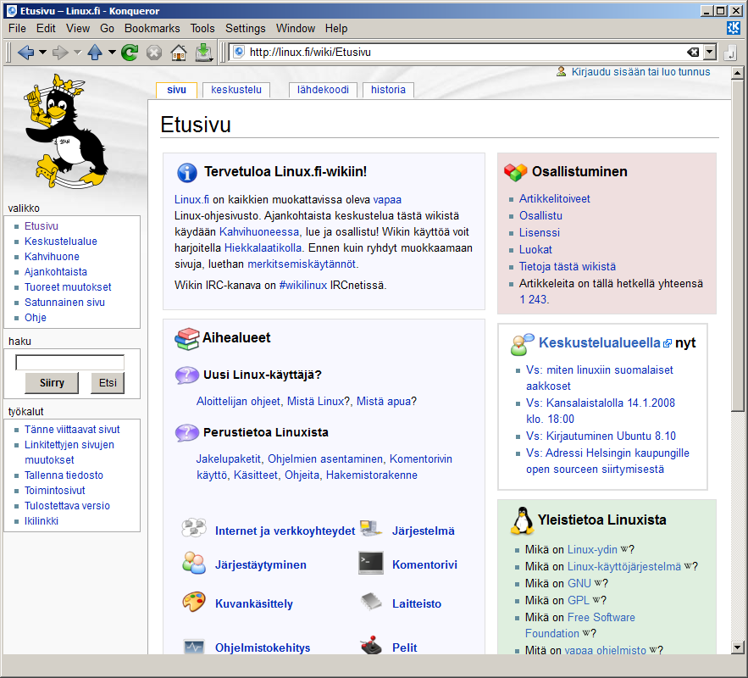Screen dimensions: 748x678
Task: Click the Home icon in toolbar
Action: click(x=179, y=53)
